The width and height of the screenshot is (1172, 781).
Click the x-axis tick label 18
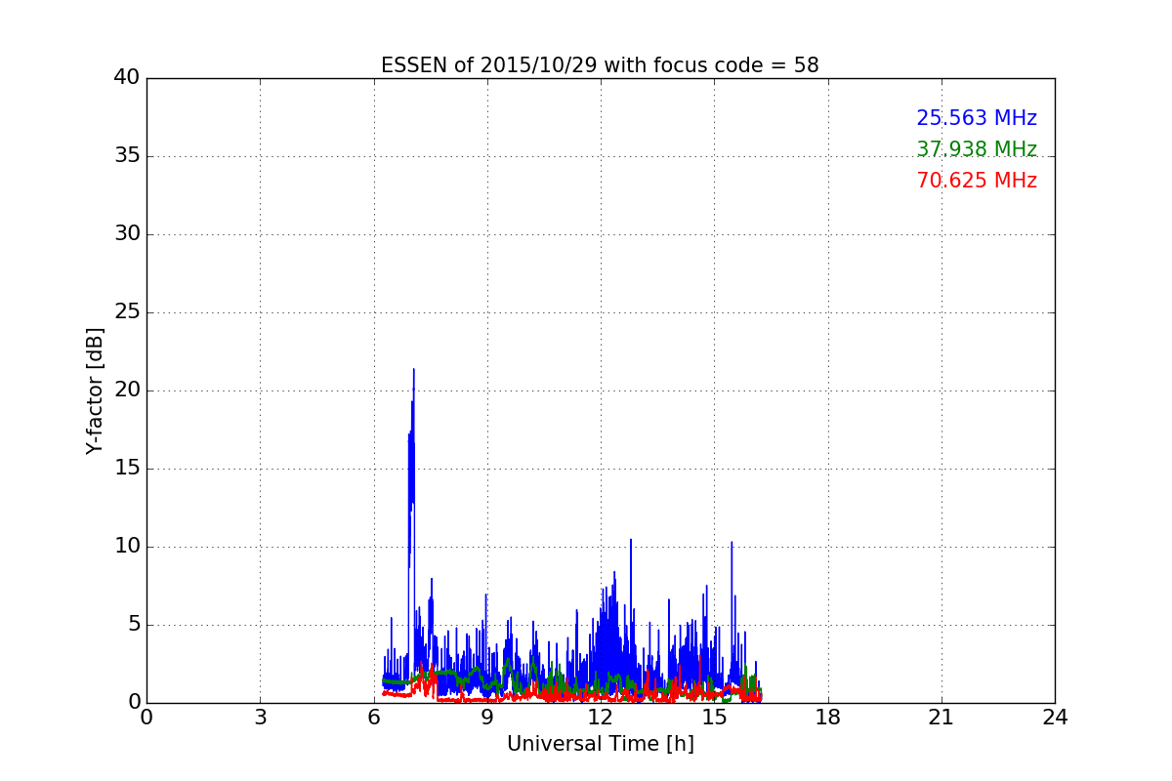(x=827, y=717)
